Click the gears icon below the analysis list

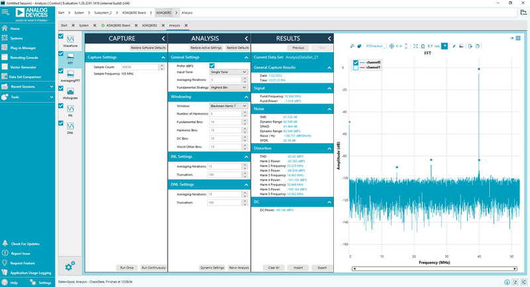coord(70,266)
